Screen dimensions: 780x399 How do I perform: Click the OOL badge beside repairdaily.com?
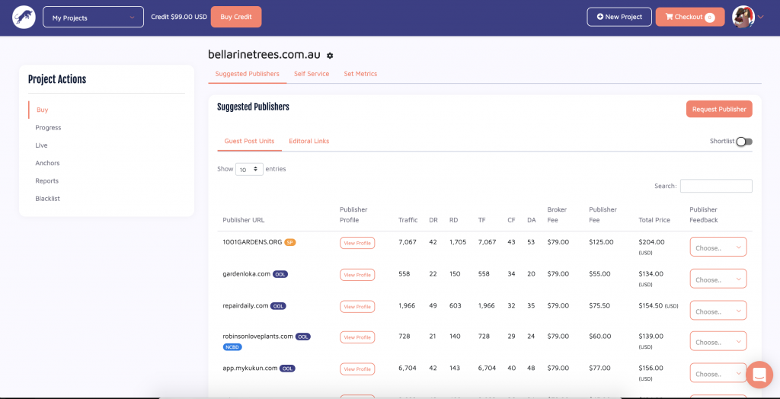279,306
